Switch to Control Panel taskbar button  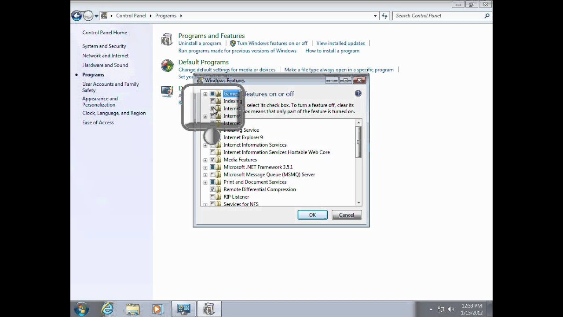(x=183, y=309)
